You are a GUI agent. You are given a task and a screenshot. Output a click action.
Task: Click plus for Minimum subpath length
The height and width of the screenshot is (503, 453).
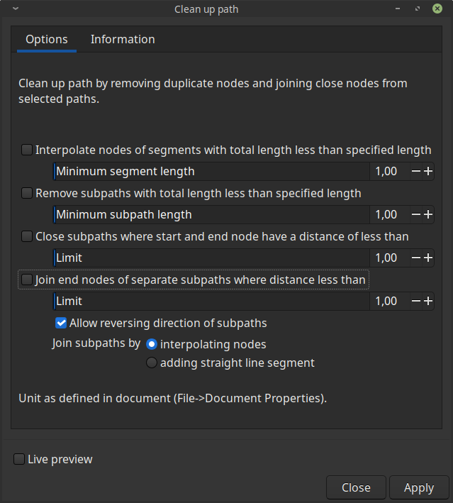[x=428, y=214]
